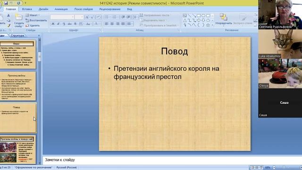The width and height of the screenshot is (302, 170).
Task: Open the Дизайн ribbon tab
Action: 43,9
